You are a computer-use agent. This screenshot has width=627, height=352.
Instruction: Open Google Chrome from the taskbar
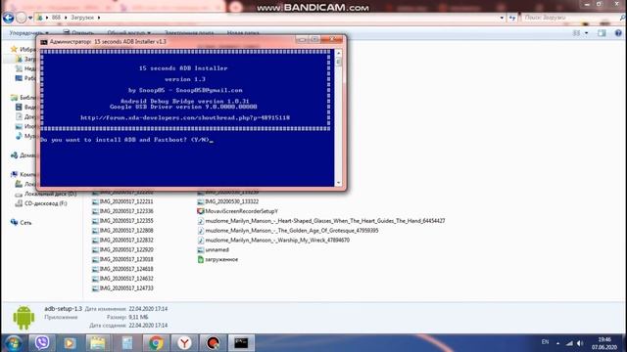[156, 343]
